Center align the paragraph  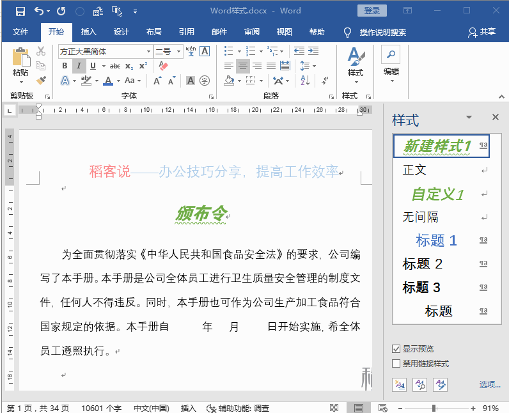click(243, 66)
